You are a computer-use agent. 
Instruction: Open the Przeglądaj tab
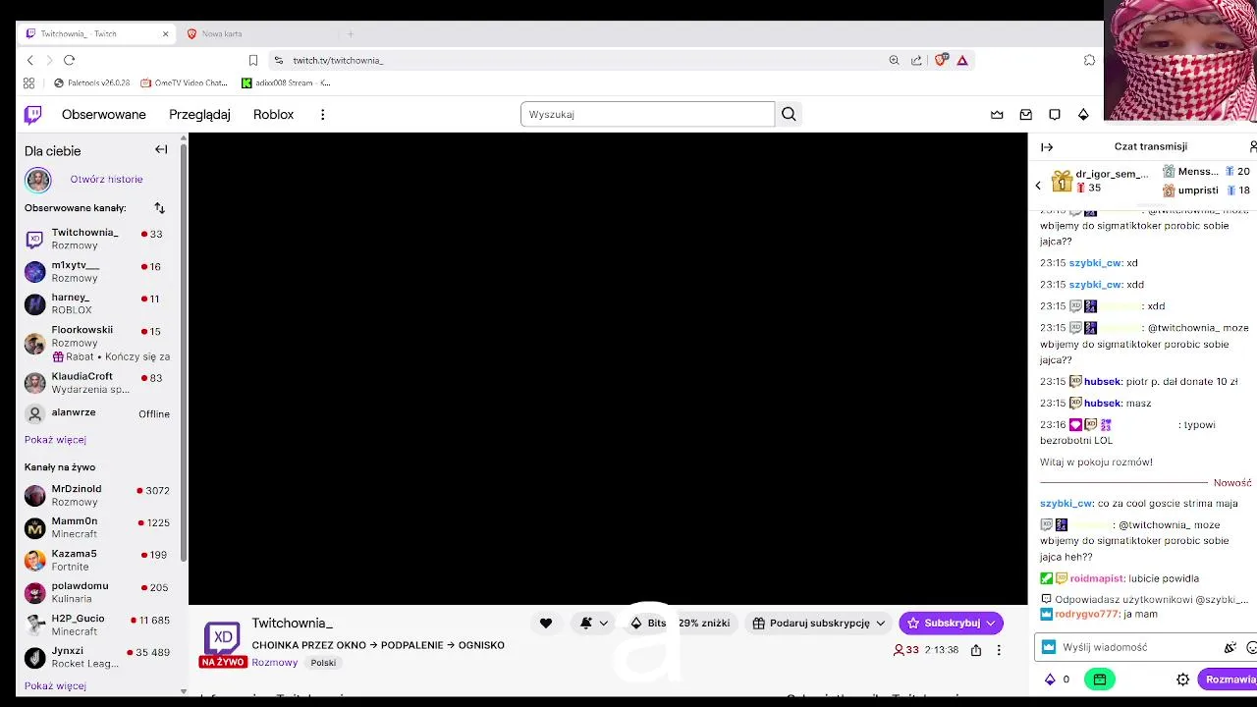click(x=199, y=115)
